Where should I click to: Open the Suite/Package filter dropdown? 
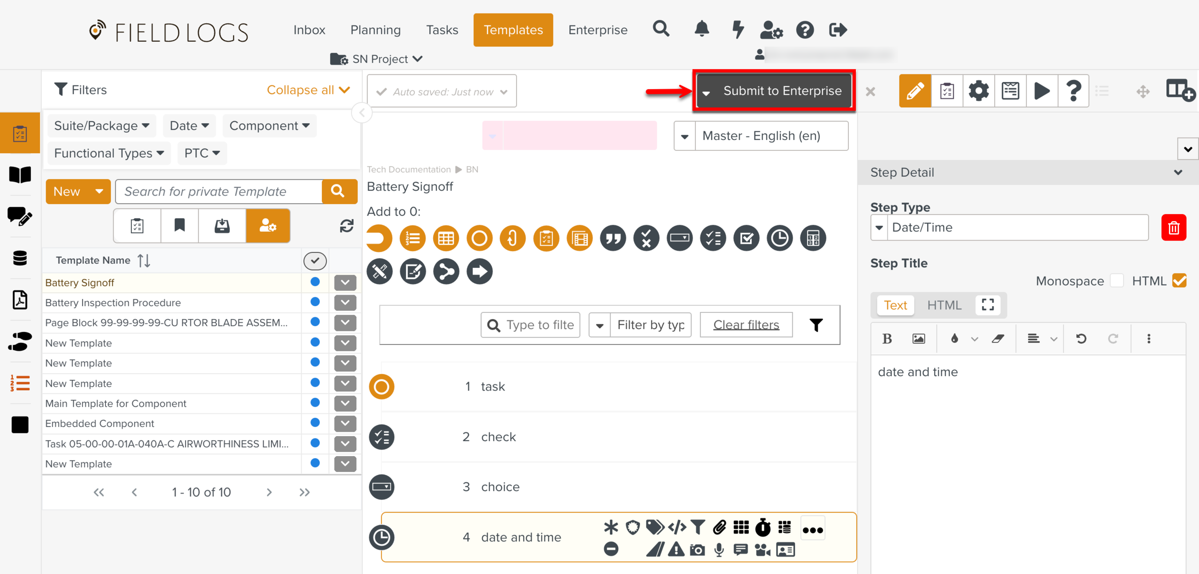pyautogui.click(x=102, y=126)
